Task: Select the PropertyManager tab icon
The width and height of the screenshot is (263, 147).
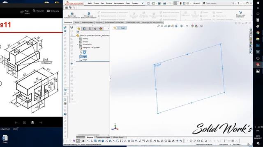Action: pyautogui.click(x=84, y=29)
